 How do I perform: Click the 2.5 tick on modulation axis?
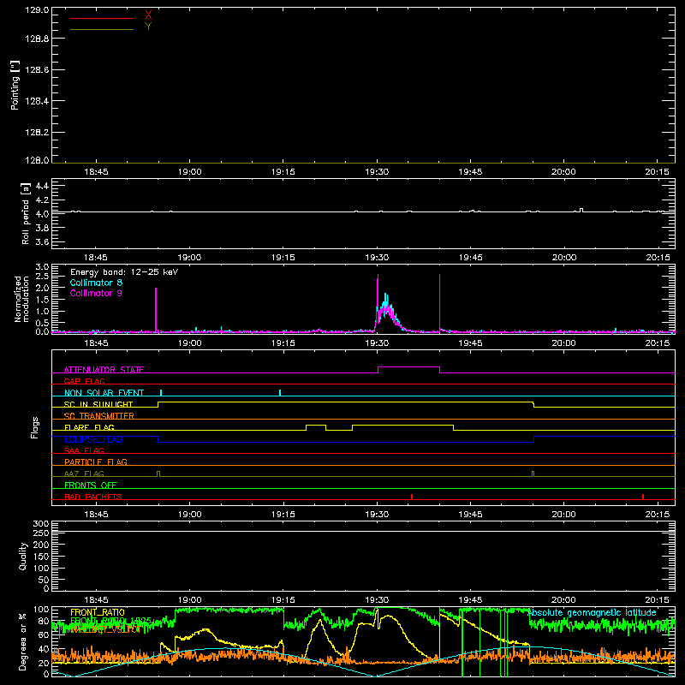42,277
